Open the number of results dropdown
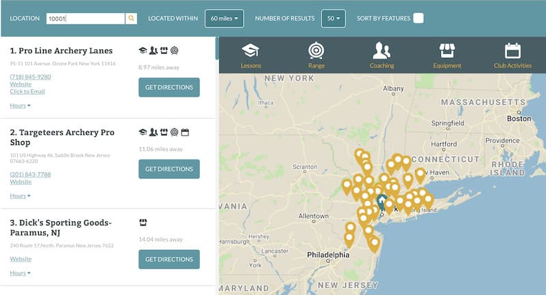 pyautogui.click(x=333, y=18)
